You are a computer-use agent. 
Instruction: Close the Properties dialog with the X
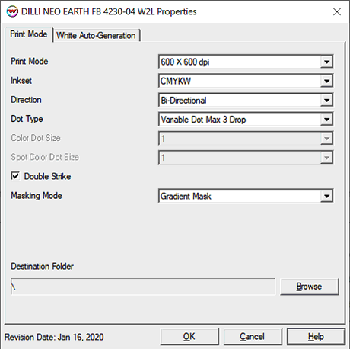point(337,11)
